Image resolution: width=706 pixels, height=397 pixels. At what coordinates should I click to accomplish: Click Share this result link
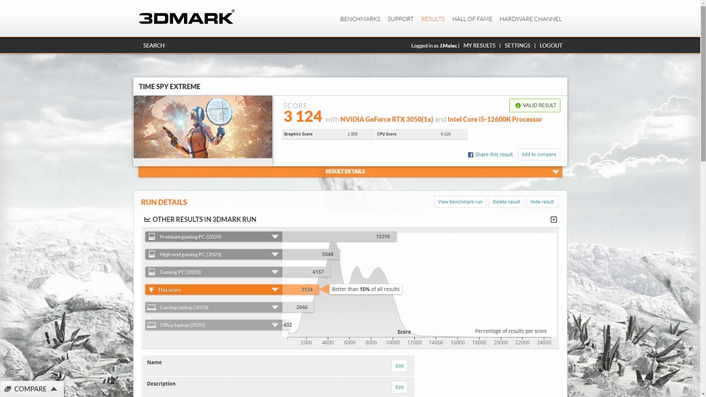(x=494, y=155)
